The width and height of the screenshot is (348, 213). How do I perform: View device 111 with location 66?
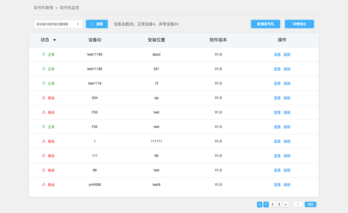(x=277, y=156)
